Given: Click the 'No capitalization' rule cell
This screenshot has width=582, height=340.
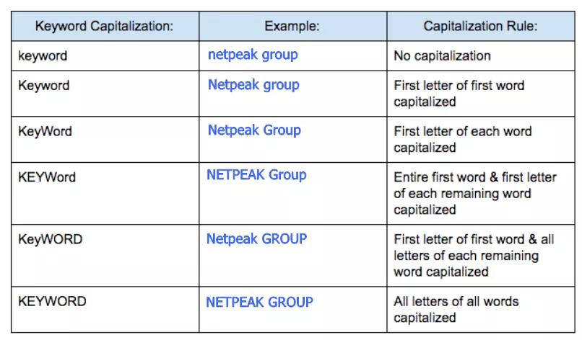Looking at the screenshot, I should point(481,56).
